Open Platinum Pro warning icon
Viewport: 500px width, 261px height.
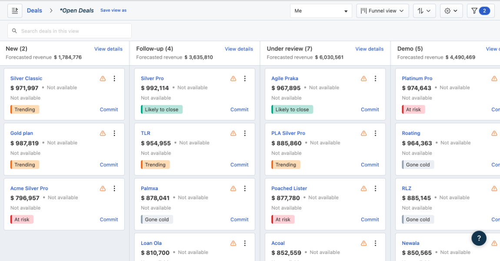coord(494,78)
